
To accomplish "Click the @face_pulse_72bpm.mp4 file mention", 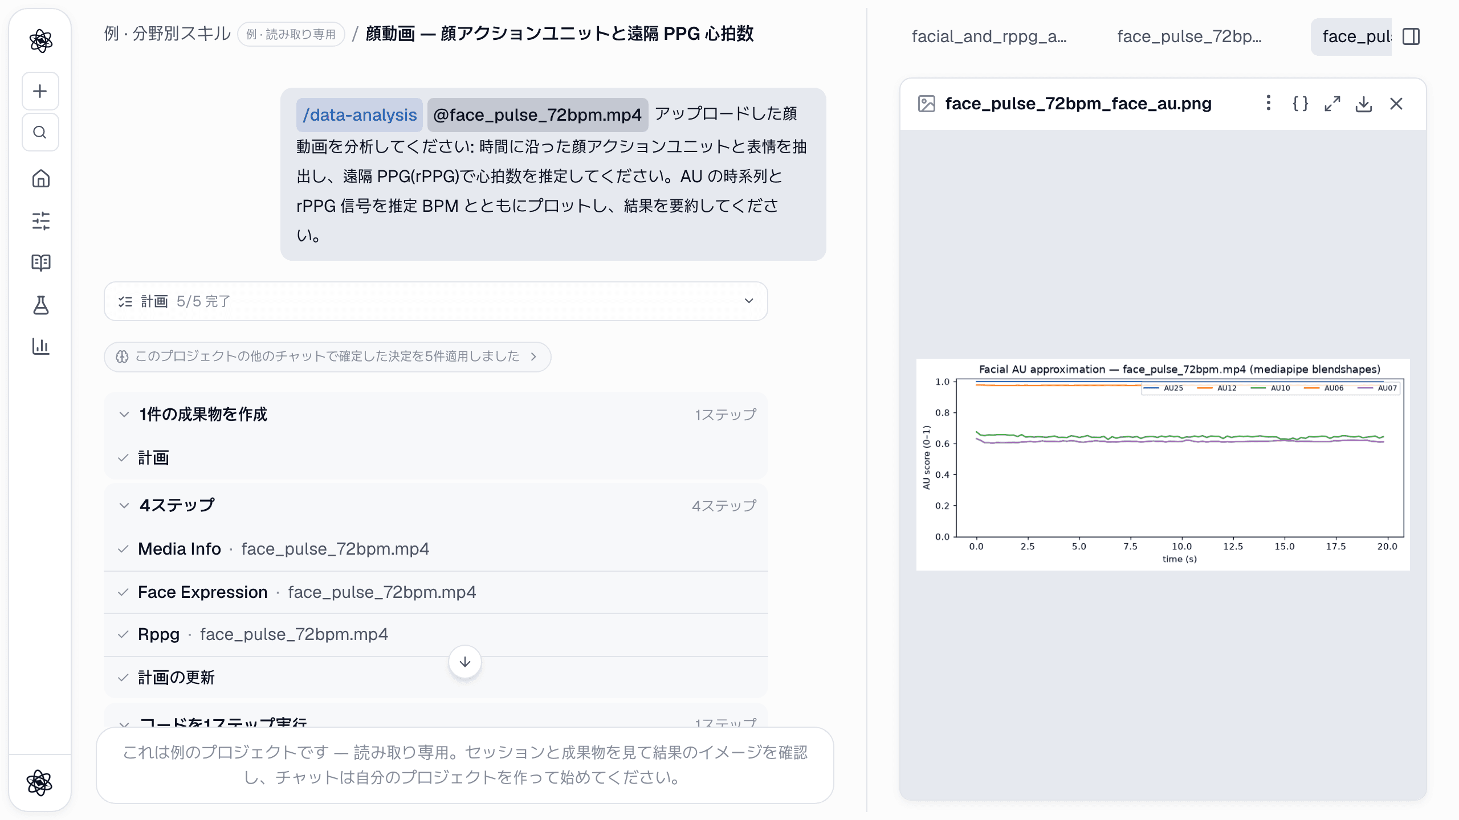I will click(x=537, y=115).
